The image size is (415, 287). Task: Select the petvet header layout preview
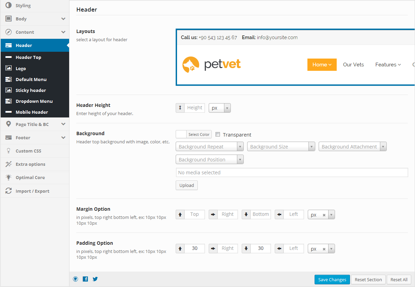pyautogui.click(x=295, y=57)
